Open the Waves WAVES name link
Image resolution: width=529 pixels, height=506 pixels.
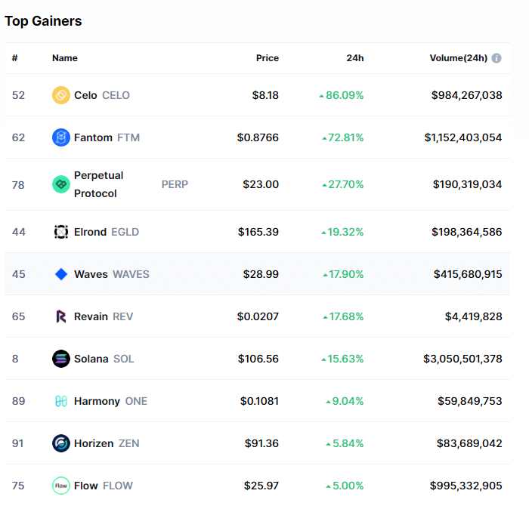pyautogui.click(x=111, y=274)
